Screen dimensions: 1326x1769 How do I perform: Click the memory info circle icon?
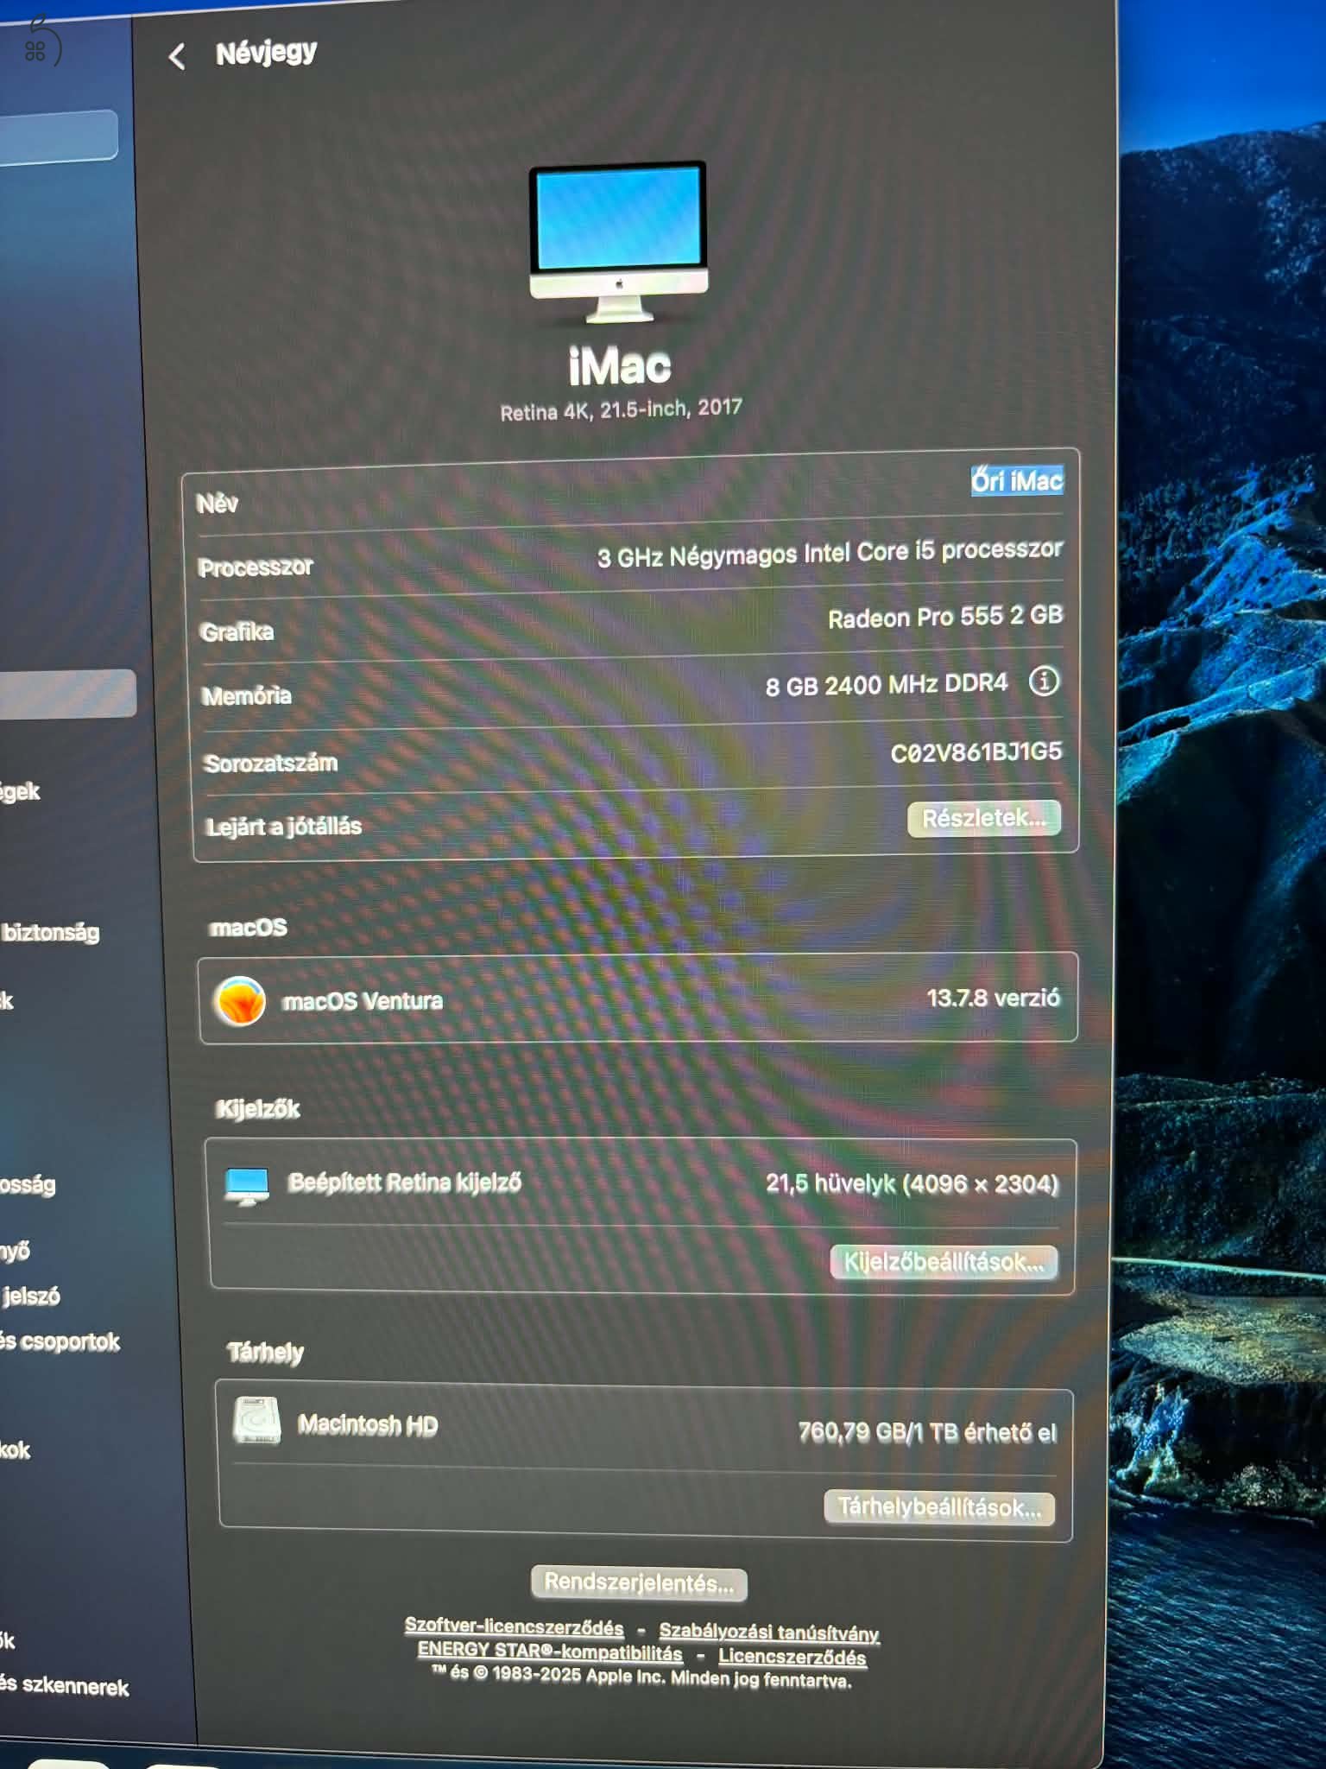click(1044, 682)
